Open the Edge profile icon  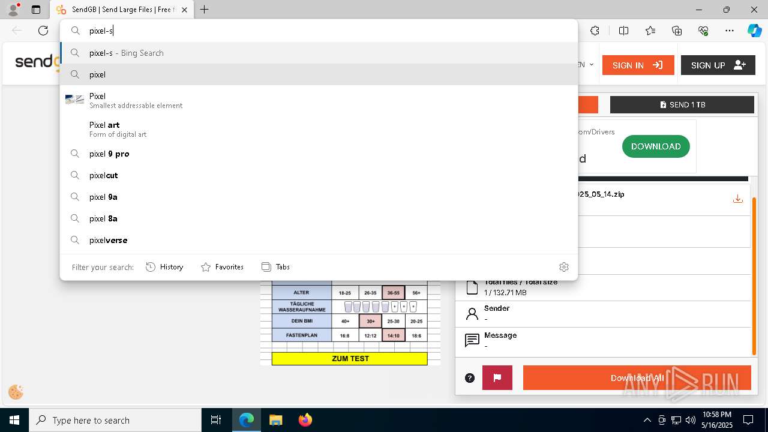[x=13, y=10]
